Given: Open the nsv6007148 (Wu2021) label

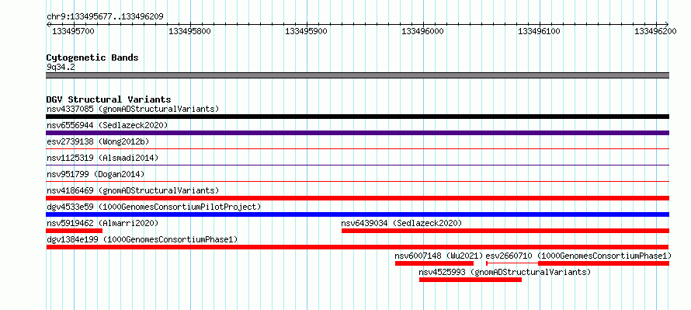Looking at the screenshot, I should (x=439, y=256).
